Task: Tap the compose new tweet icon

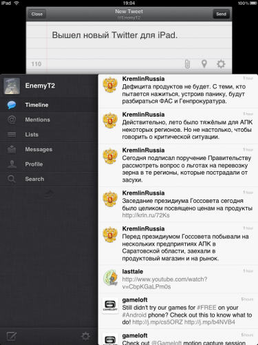Action: [x=12, y=337]
